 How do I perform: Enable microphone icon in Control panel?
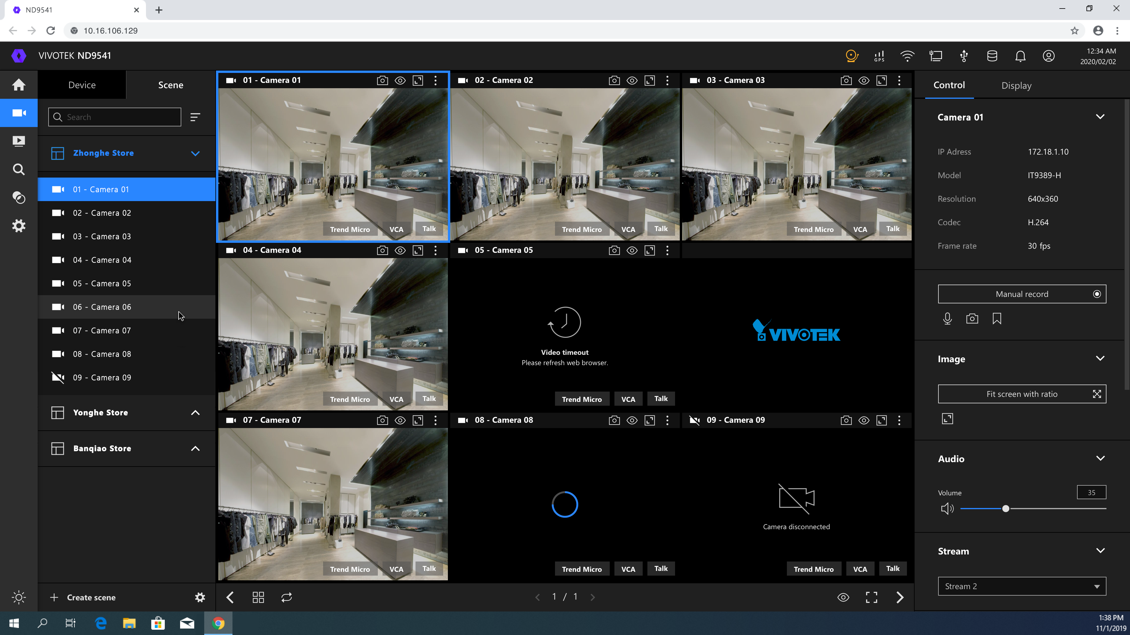coord(947,319)
